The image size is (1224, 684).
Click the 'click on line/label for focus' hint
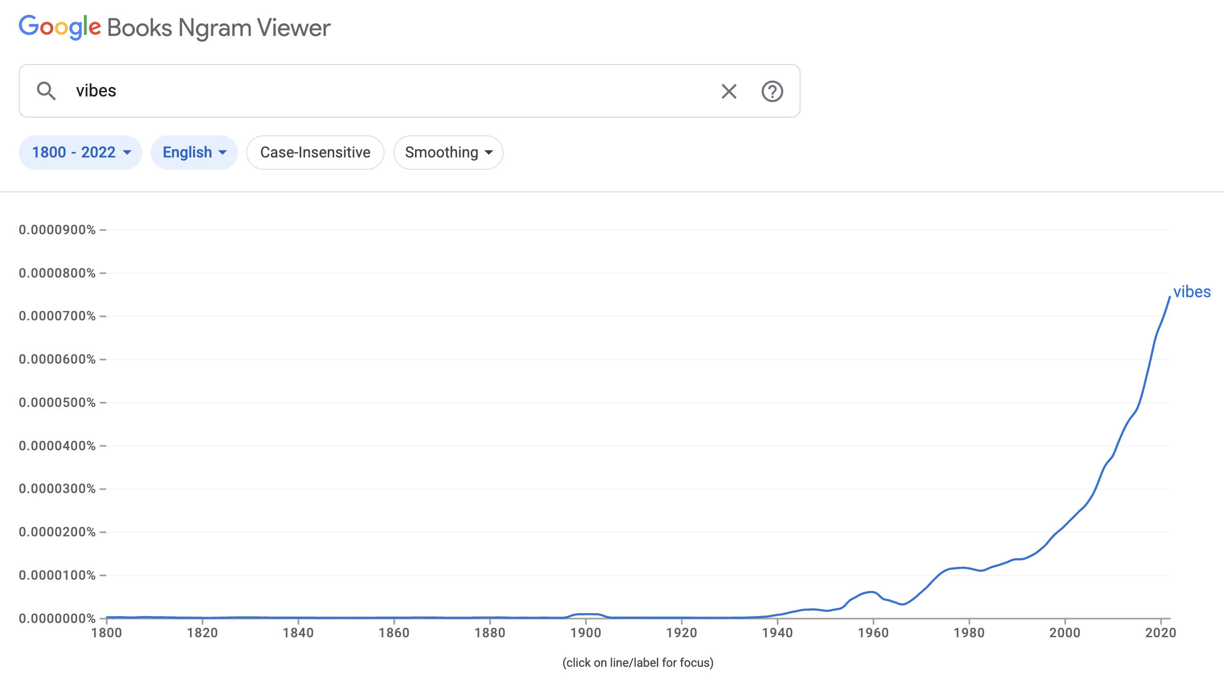click(x=638, y=663)
